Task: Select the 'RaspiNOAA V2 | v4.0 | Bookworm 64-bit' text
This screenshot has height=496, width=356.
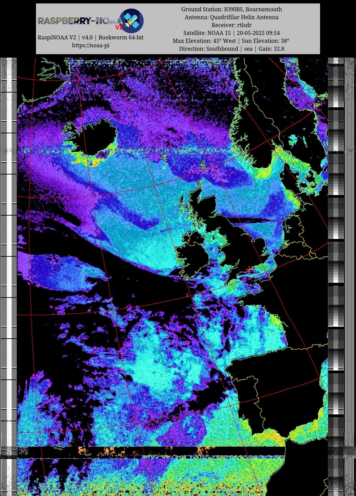Action: pyautogui.click(x=90, y=37)
